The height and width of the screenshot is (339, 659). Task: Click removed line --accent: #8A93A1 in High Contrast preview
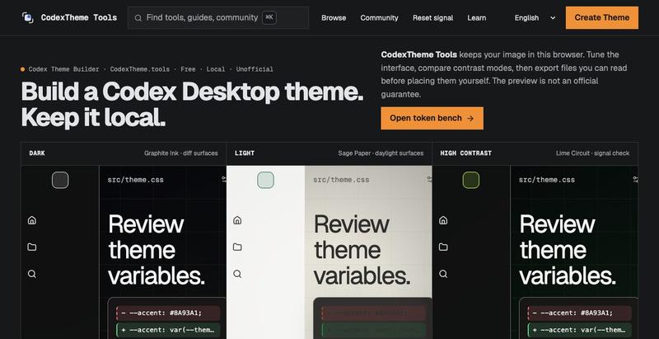point(580,313)
